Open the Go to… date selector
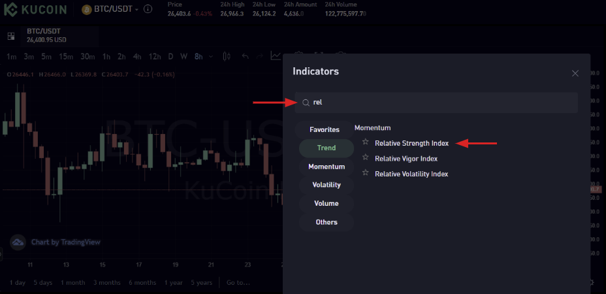606x294 pixels. (x=238, y=282)
